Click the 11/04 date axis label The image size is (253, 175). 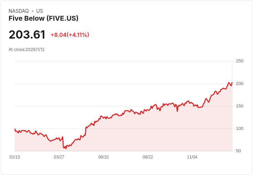coord(192,157)
